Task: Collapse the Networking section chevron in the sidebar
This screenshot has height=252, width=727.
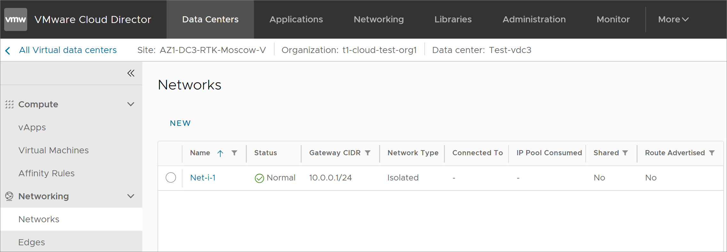Action: pos(131,196)
